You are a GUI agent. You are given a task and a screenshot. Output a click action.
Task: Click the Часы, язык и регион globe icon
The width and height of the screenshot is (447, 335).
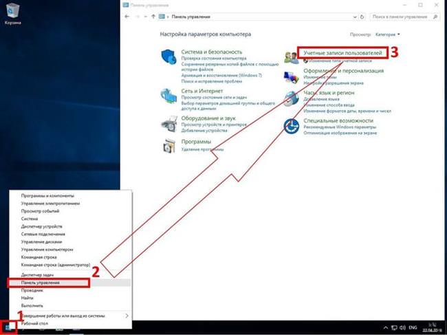point(291,98)
